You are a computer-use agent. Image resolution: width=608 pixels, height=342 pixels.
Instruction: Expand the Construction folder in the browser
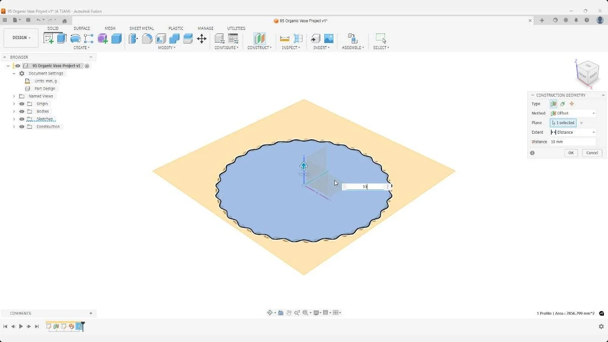point(14,126)
